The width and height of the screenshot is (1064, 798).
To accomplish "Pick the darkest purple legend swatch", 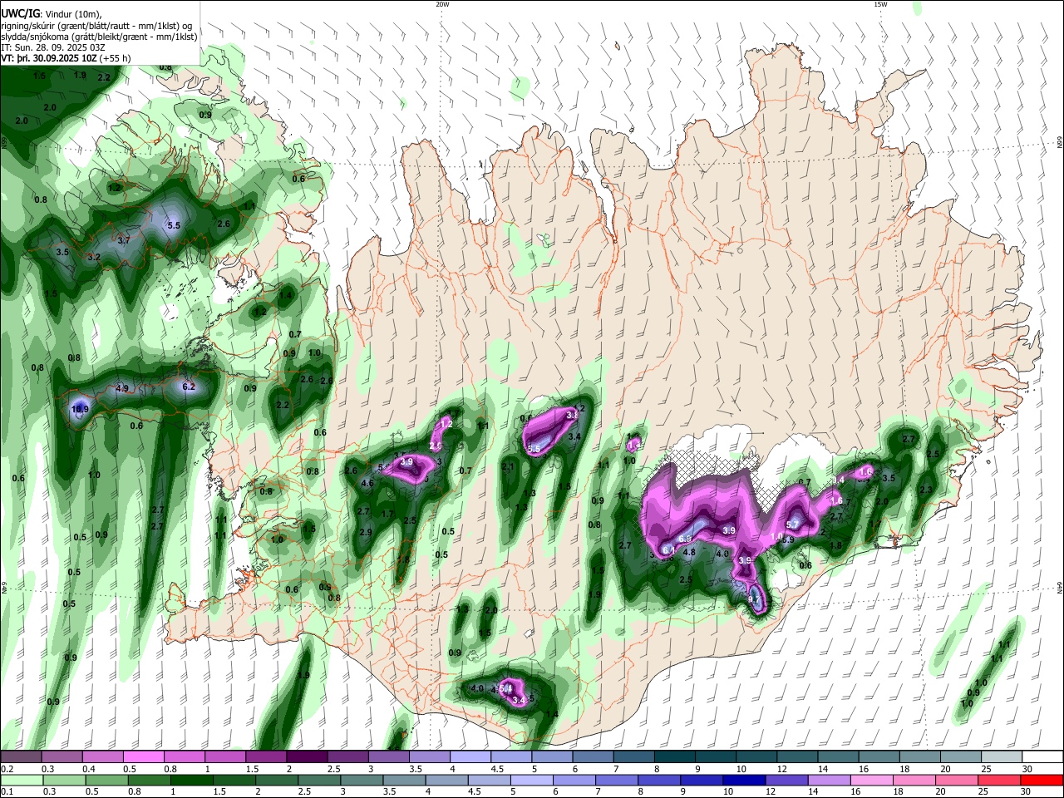I will click(306, 757).
